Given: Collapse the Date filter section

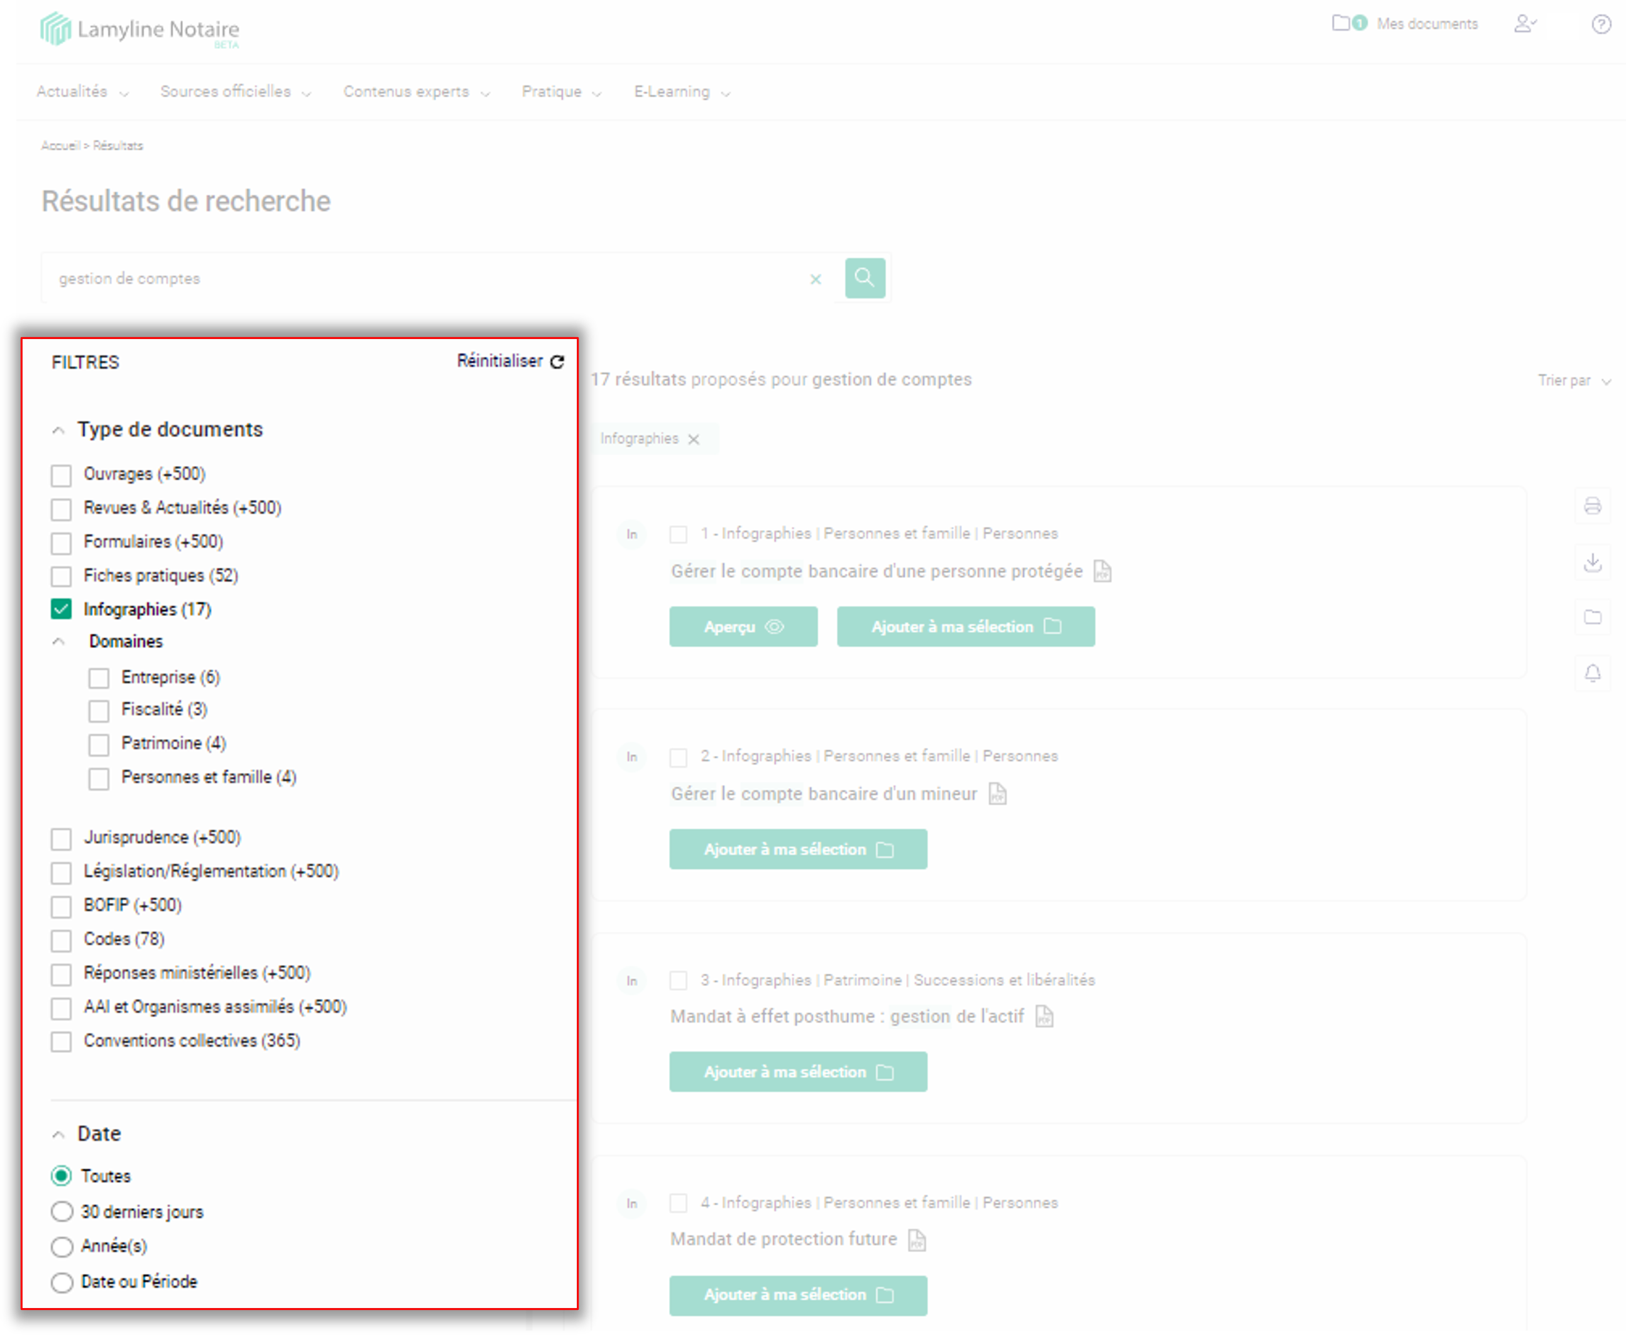Looking at the screenshot, I should pyautogui.click(x=58, y=1134).
